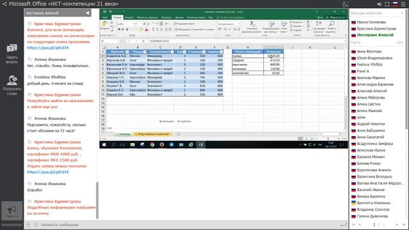The height and width of the screenshot is (230, 409).
Task: Click the new sheet plus icon
Action: (179, 134)
